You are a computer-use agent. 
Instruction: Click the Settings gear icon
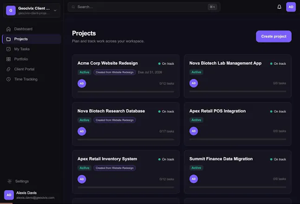tap(10, 181)
